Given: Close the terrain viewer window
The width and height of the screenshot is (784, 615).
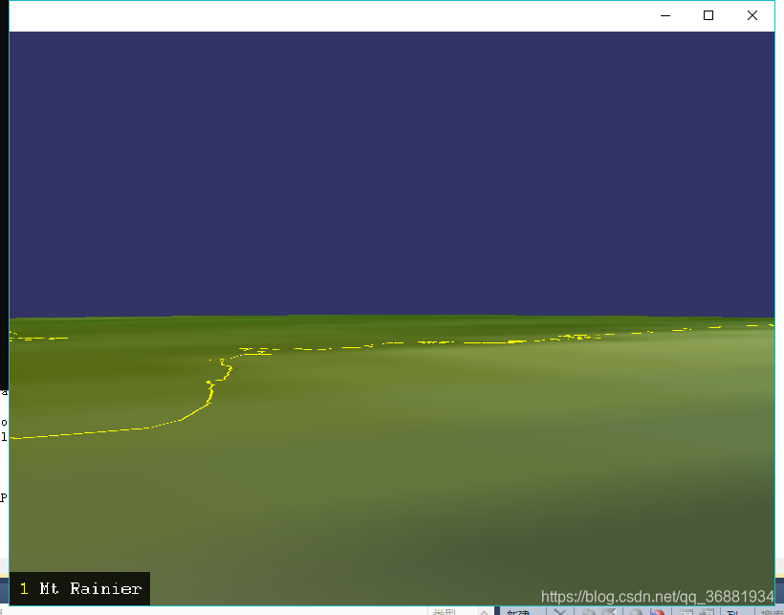Looking at the screenshot, I should click(x=752, y=15).
